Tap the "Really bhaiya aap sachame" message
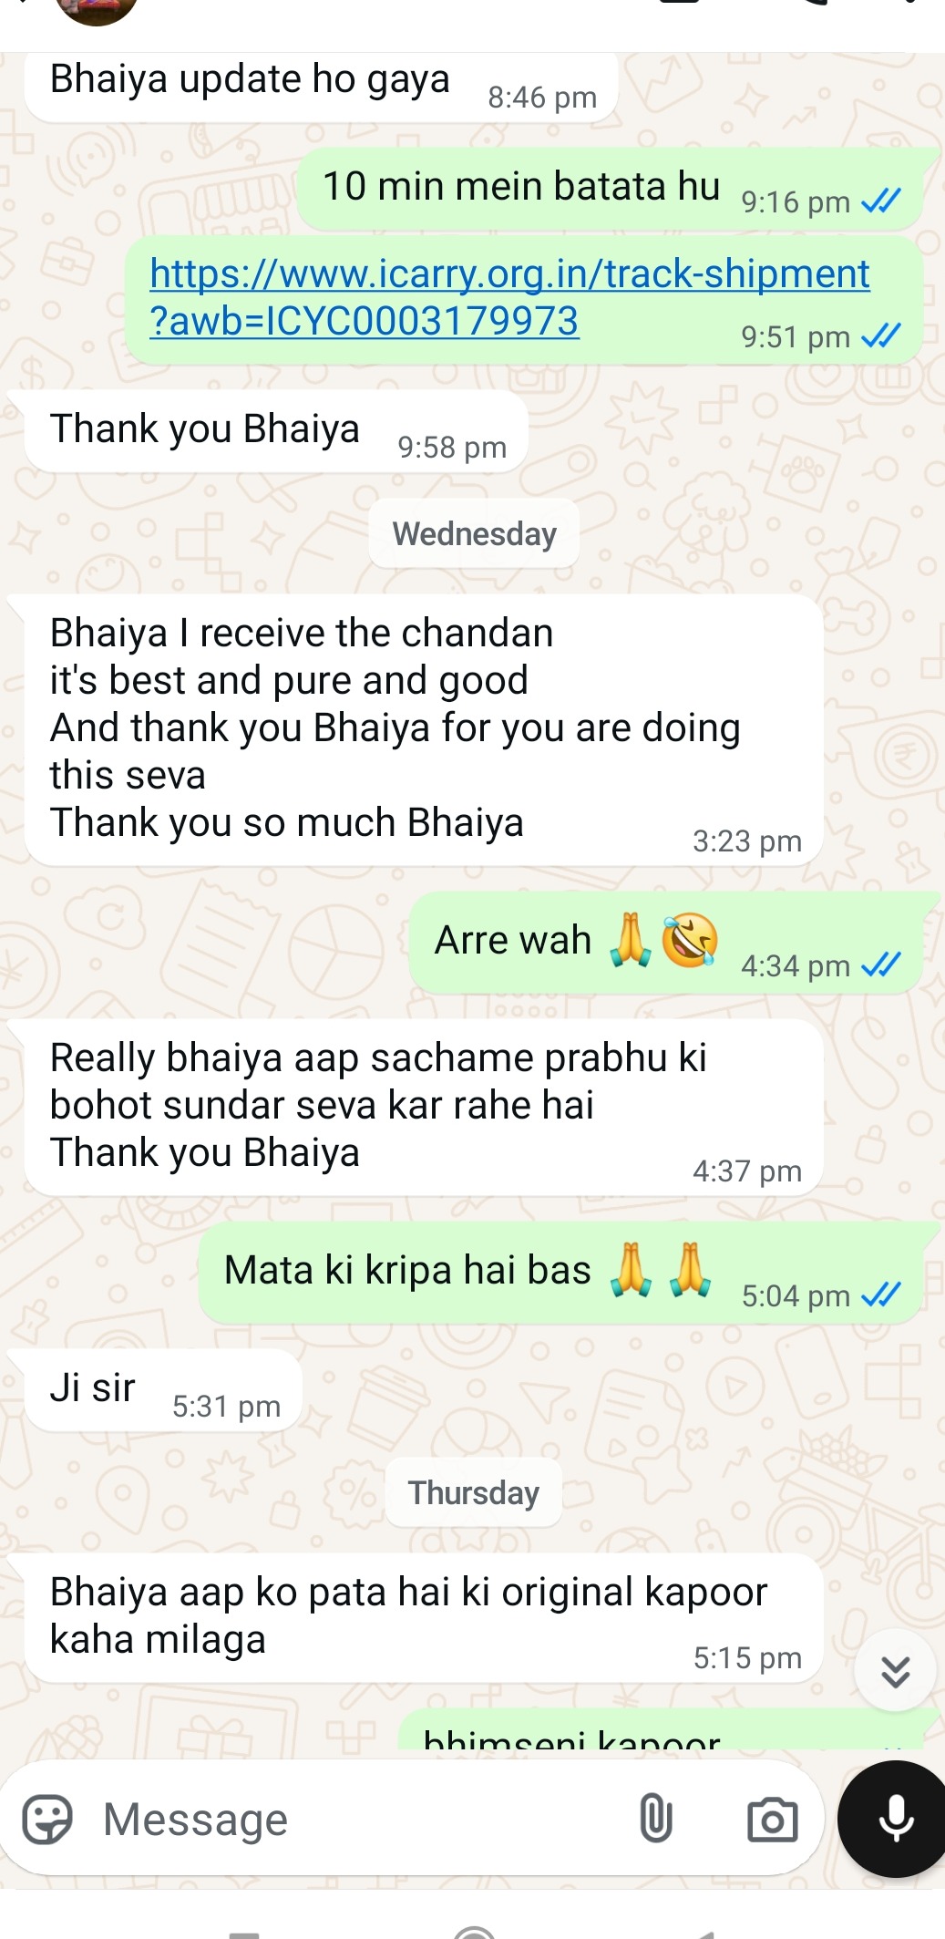This screenshot has width=945, height=1939. pyautogui.click(x=424, y=1107)
